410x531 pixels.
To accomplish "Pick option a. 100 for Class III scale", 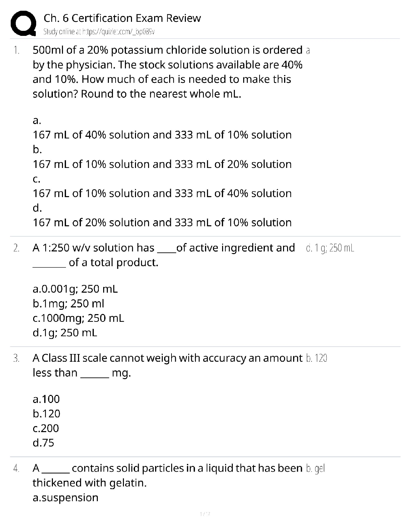I will coord(46,399).
